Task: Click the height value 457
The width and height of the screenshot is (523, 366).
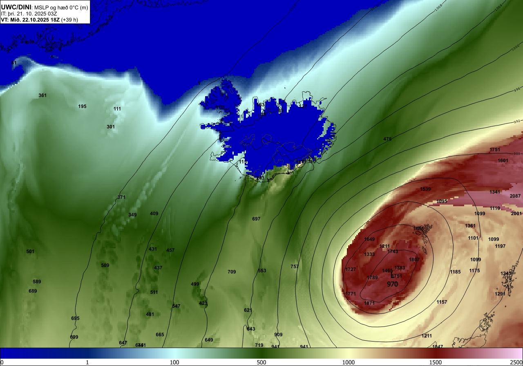Action: click(x=170, y=250)
